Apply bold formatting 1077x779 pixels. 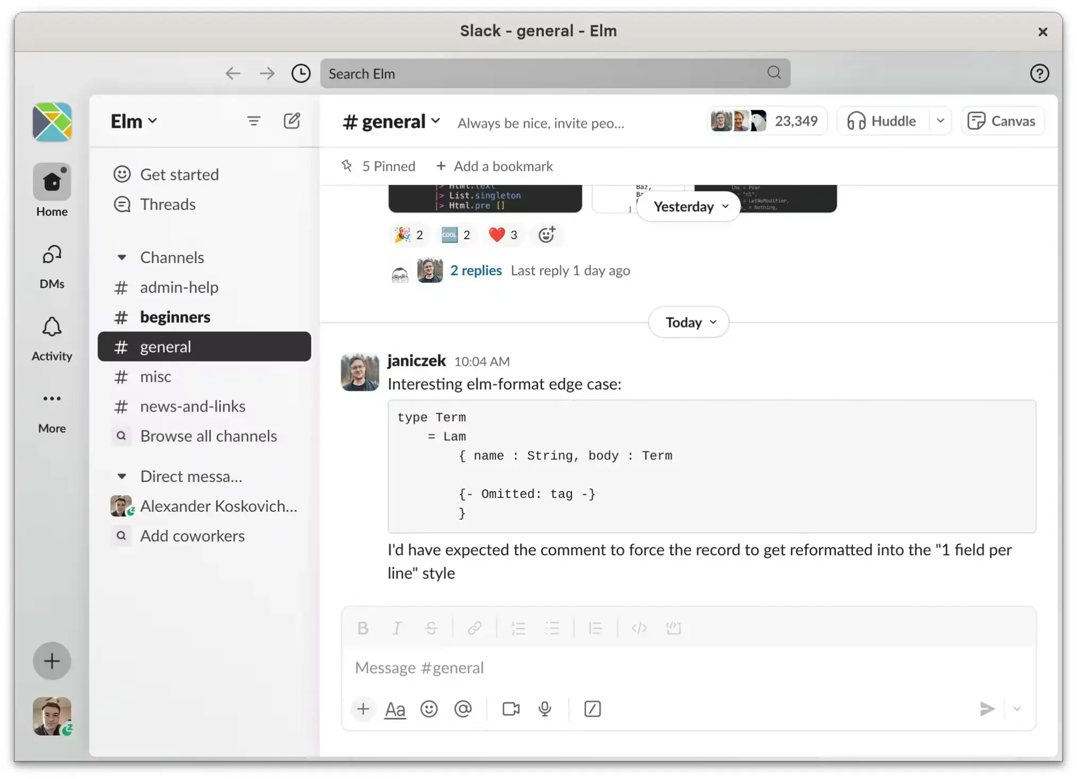tap(363, 628)
